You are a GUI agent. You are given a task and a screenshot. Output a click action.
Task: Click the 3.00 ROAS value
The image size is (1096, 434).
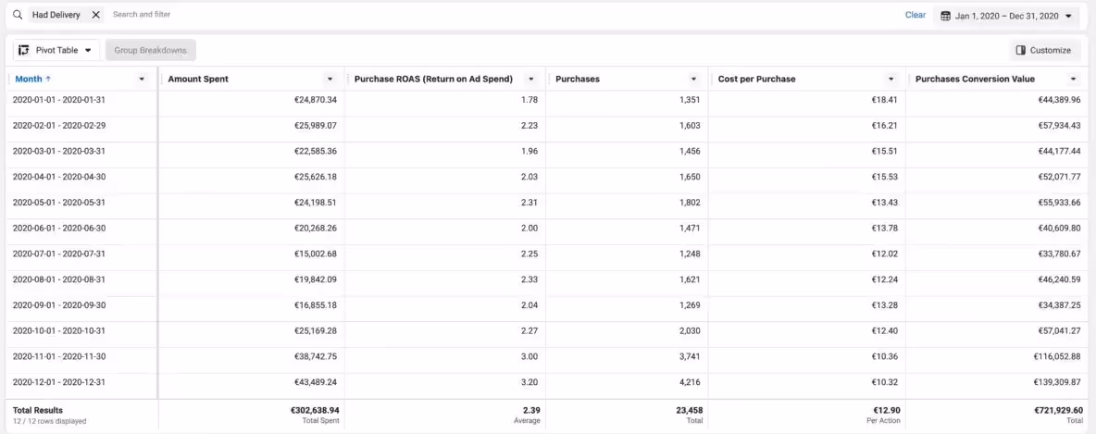coord(529,356)
